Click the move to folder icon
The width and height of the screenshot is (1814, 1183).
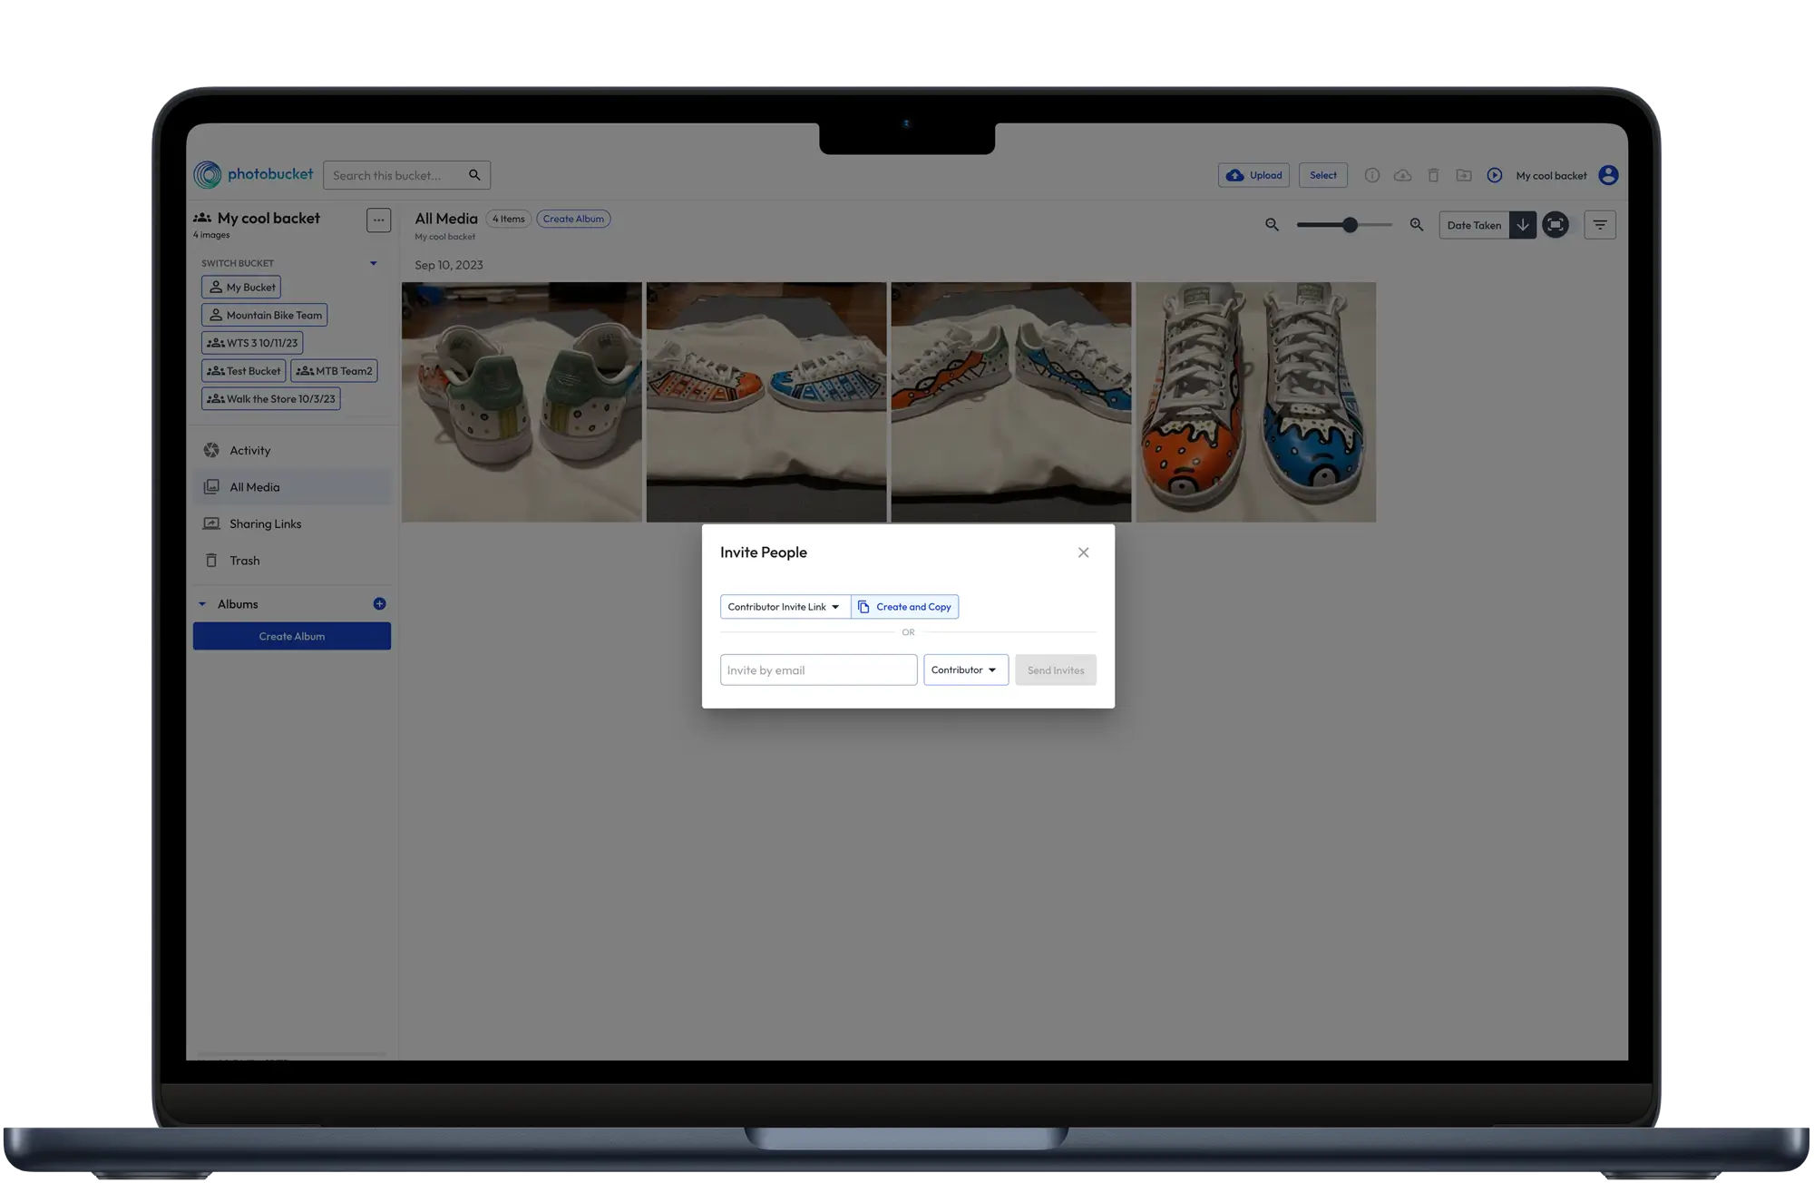click(1464, 175)
